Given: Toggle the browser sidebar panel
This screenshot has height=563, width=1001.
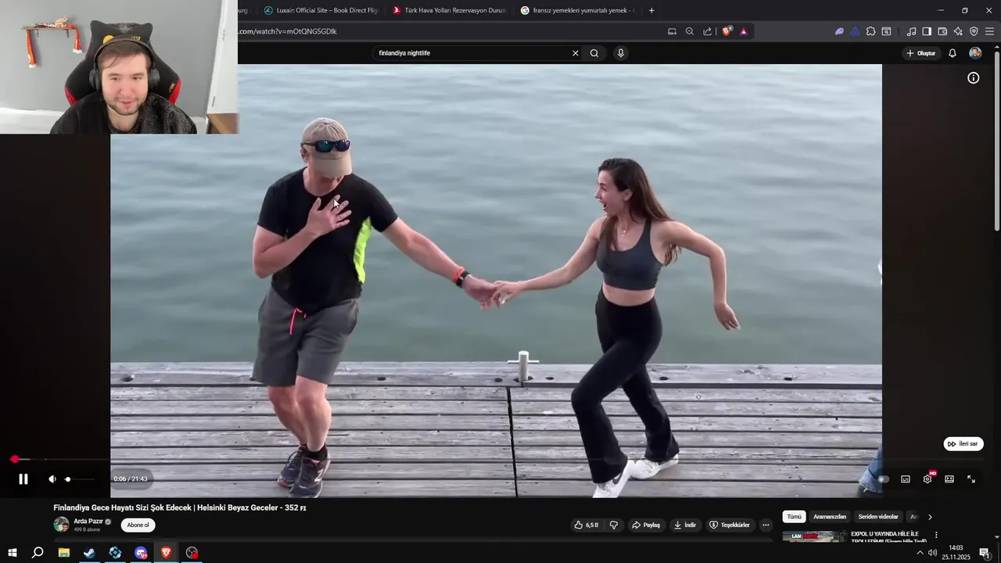Looking at the screenshot, I should tap(927, 31).
